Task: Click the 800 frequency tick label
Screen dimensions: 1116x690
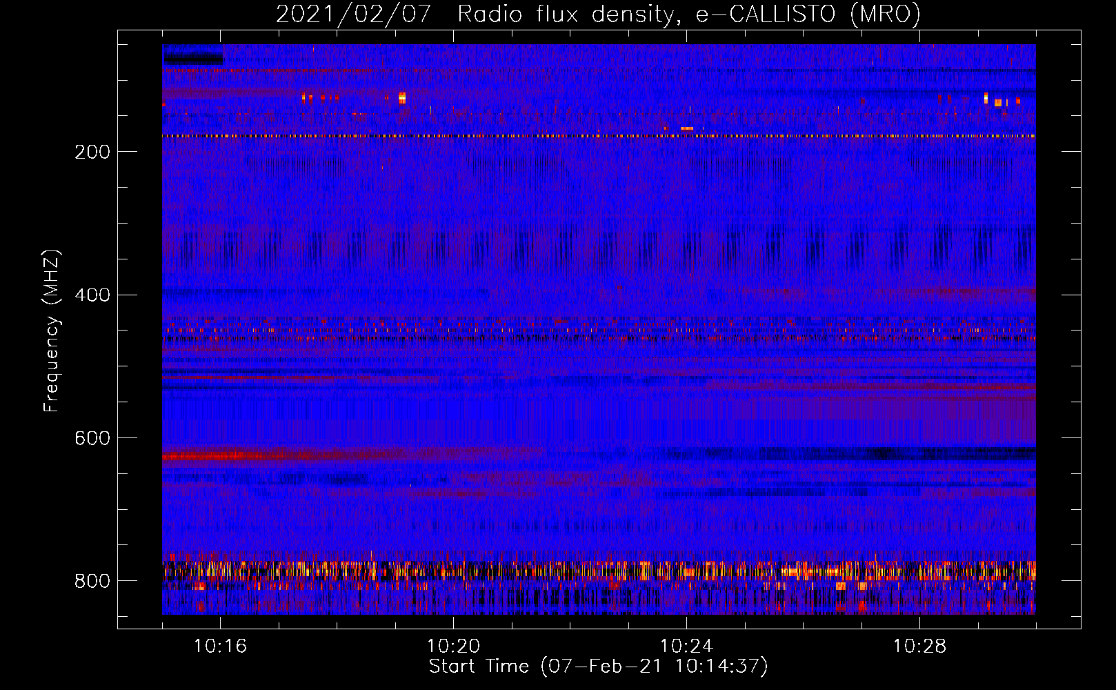Action: pyautogui.click(x=92, y=581)
